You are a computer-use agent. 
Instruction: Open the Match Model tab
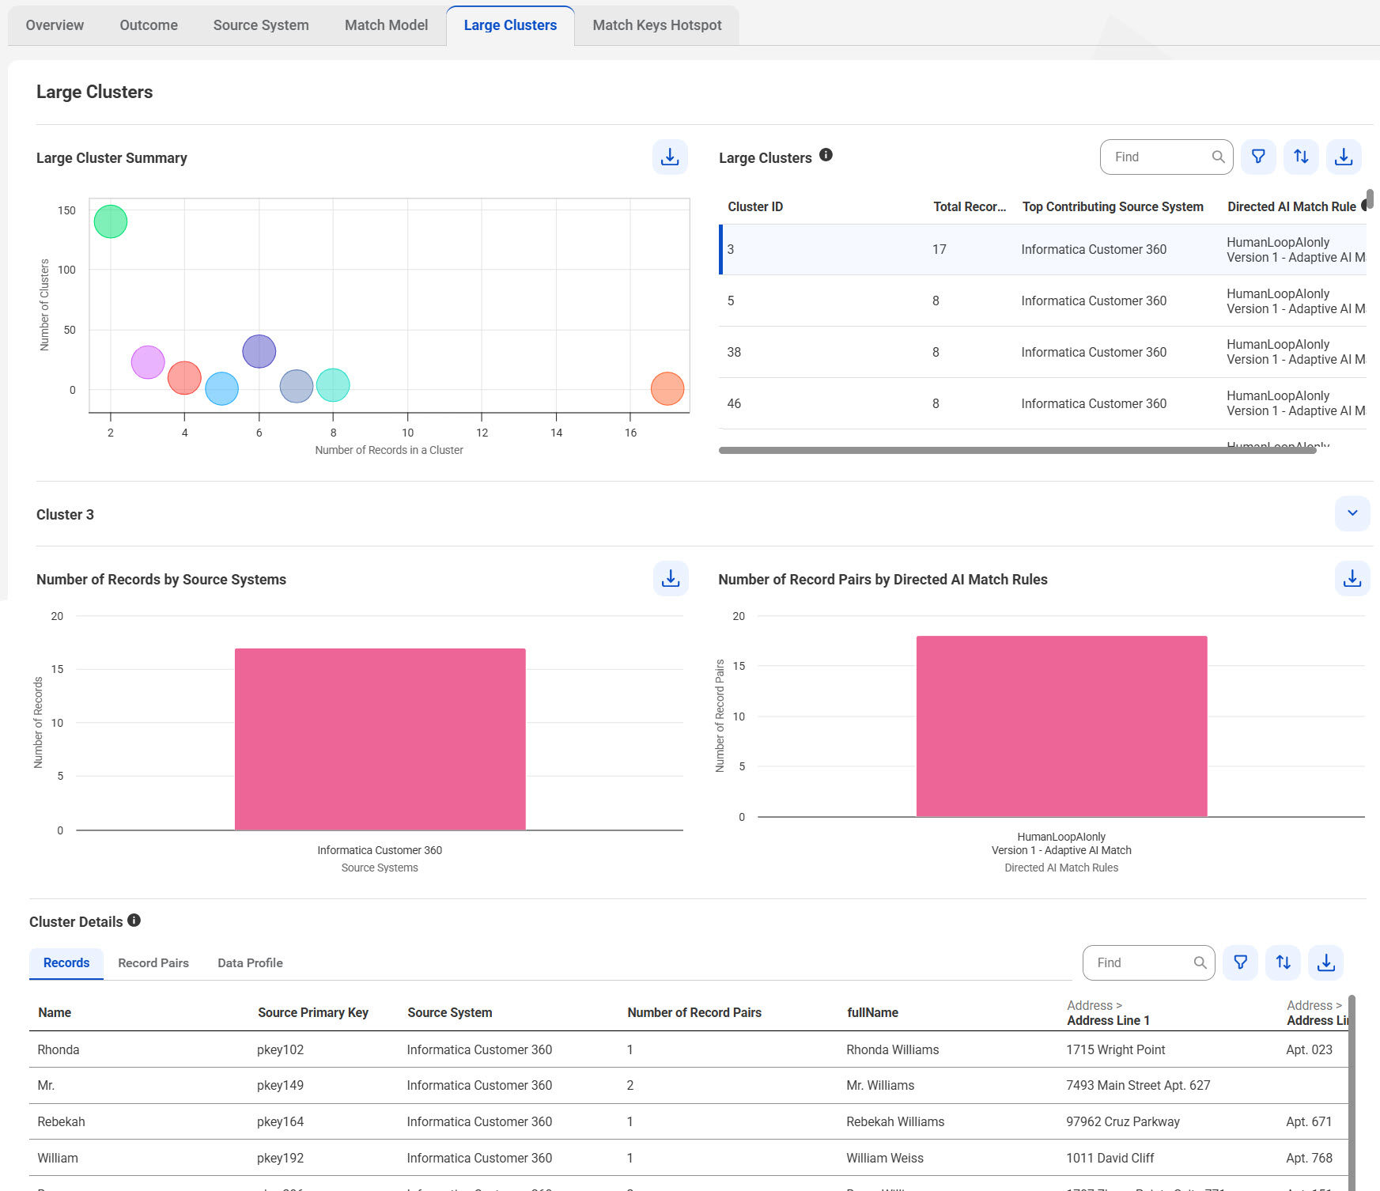coord(386,25)
